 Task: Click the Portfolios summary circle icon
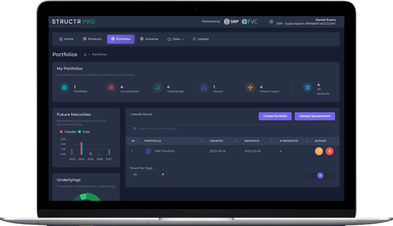point(65,87)
